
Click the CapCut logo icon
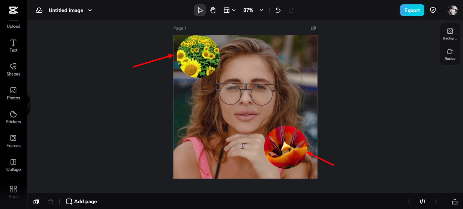tap(13, 10)
